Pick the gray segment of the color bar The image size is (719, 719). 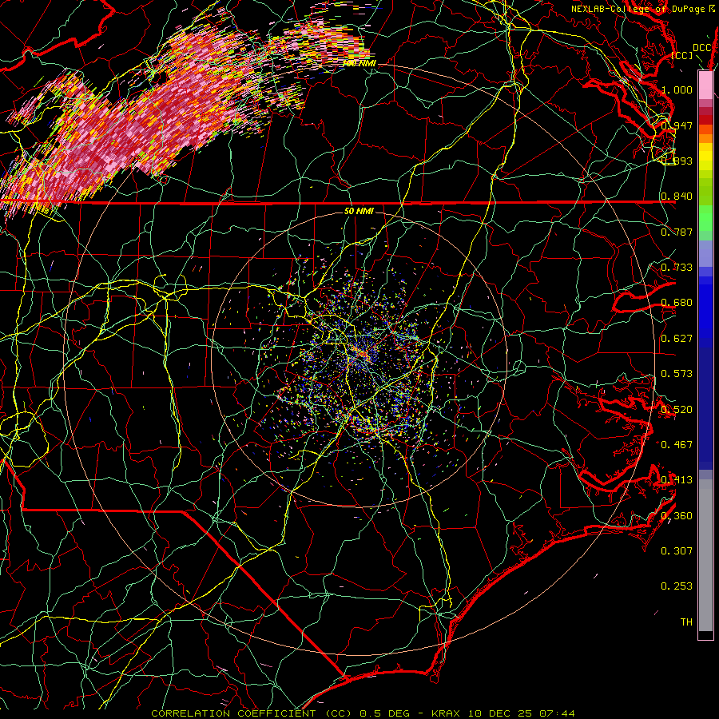(x=705, y=555)
